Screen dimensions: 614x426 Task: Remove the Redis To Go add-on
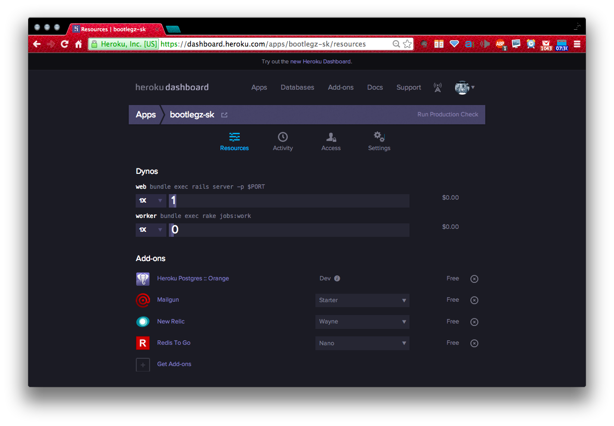[x=474, y=343]
